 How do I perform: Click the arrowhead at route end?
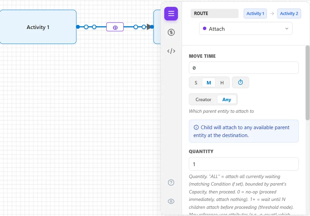coord(149,27)
